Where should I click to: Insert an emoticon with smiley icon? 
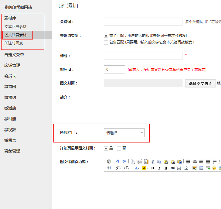(214, 168)
